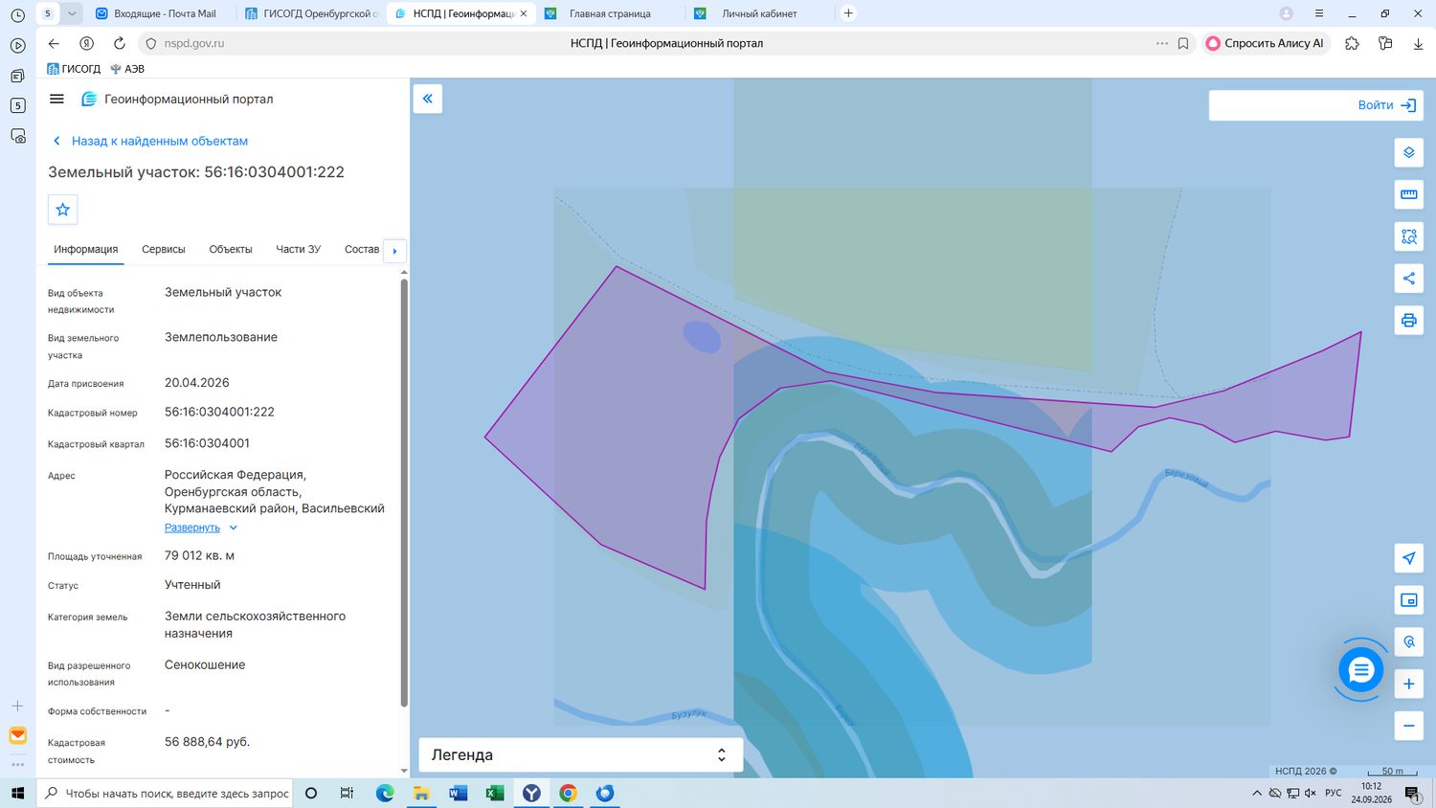The height and width of the screenshot is (808, 1436).
Task: Share the map using the share icon
Action: [1408, 279]
